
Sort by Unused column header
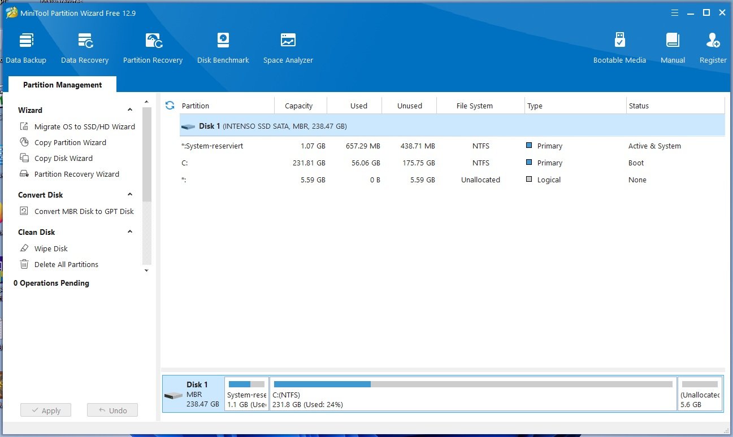pyautogui.click(x=409, y=106)
